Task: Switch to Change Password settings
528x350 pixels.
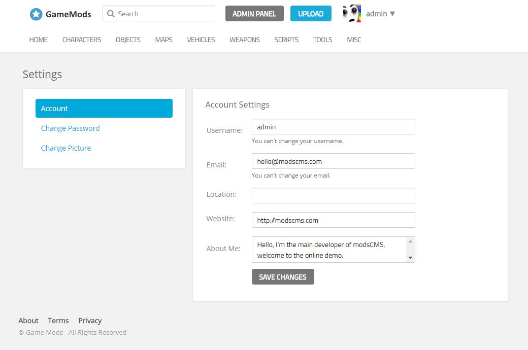Action: [x=70, y=128]
